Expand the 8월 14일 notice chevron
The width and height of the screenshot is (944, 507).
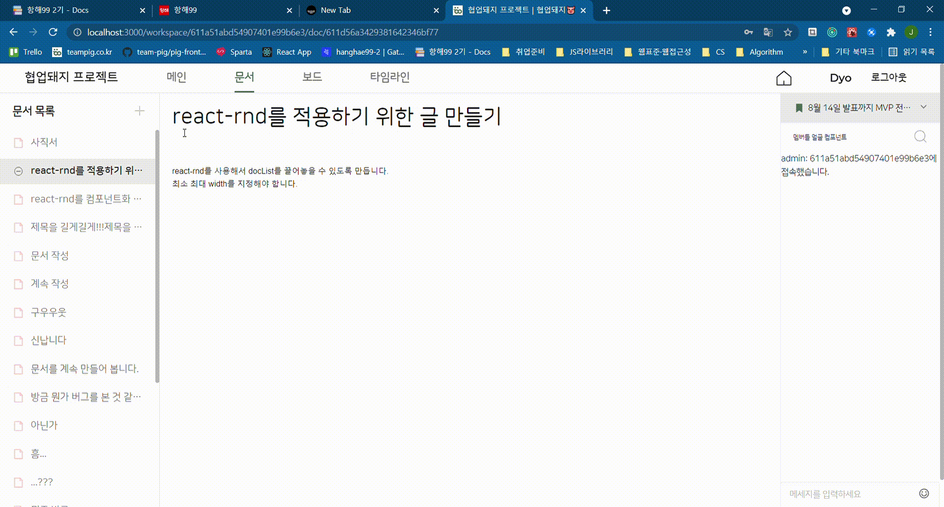[924, 107]
